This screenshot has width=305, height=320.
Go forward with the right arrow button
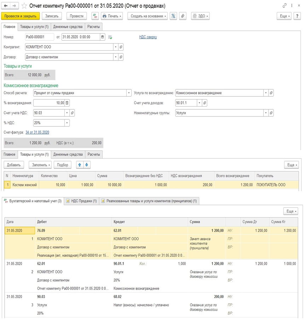[14, 6]
